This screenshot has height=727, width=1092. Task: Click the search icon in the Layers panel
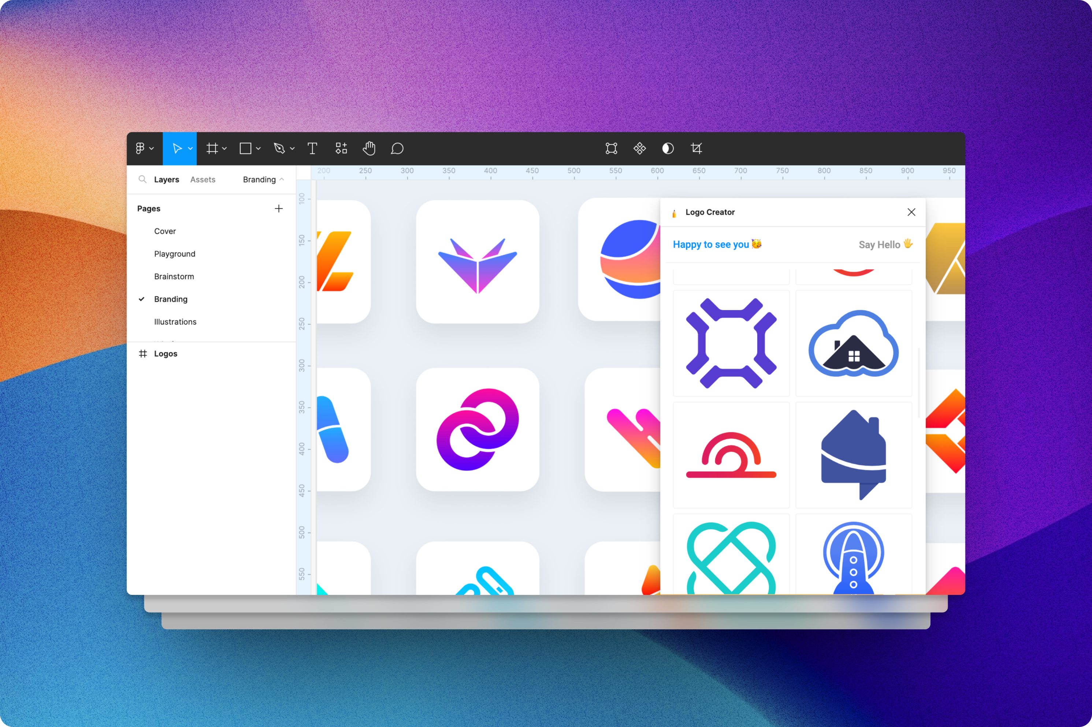pos(143,179)
